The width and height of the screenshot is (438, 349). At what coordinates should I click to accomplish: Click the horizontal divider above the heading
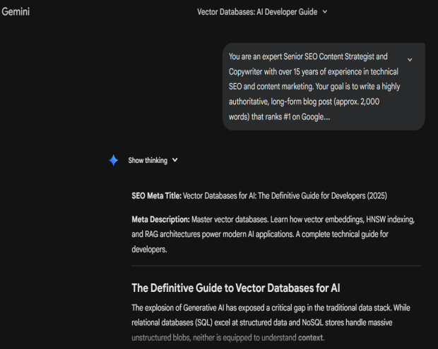pyautogui.click(x=276, y=266)
